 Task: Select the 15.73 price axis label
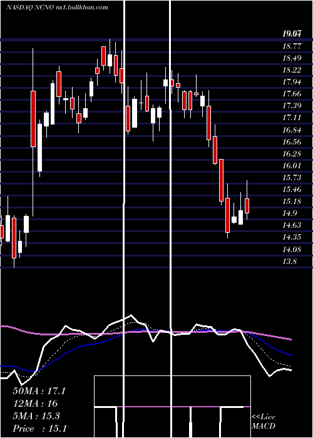292,177
